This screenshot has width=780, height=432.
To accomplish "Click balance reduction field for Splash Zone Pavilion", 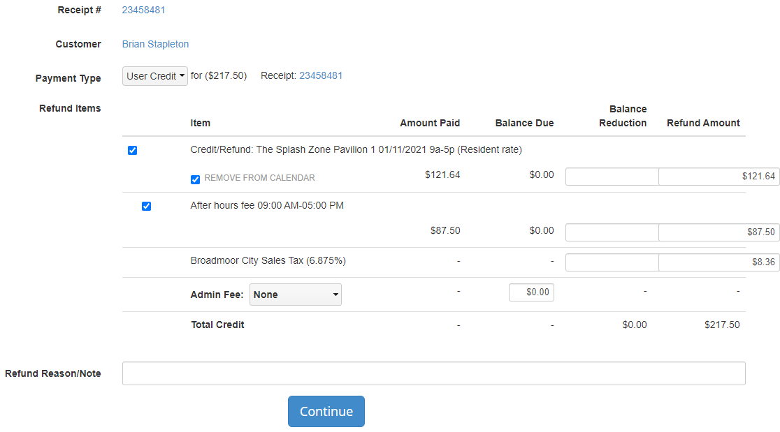I will [612, 177].
